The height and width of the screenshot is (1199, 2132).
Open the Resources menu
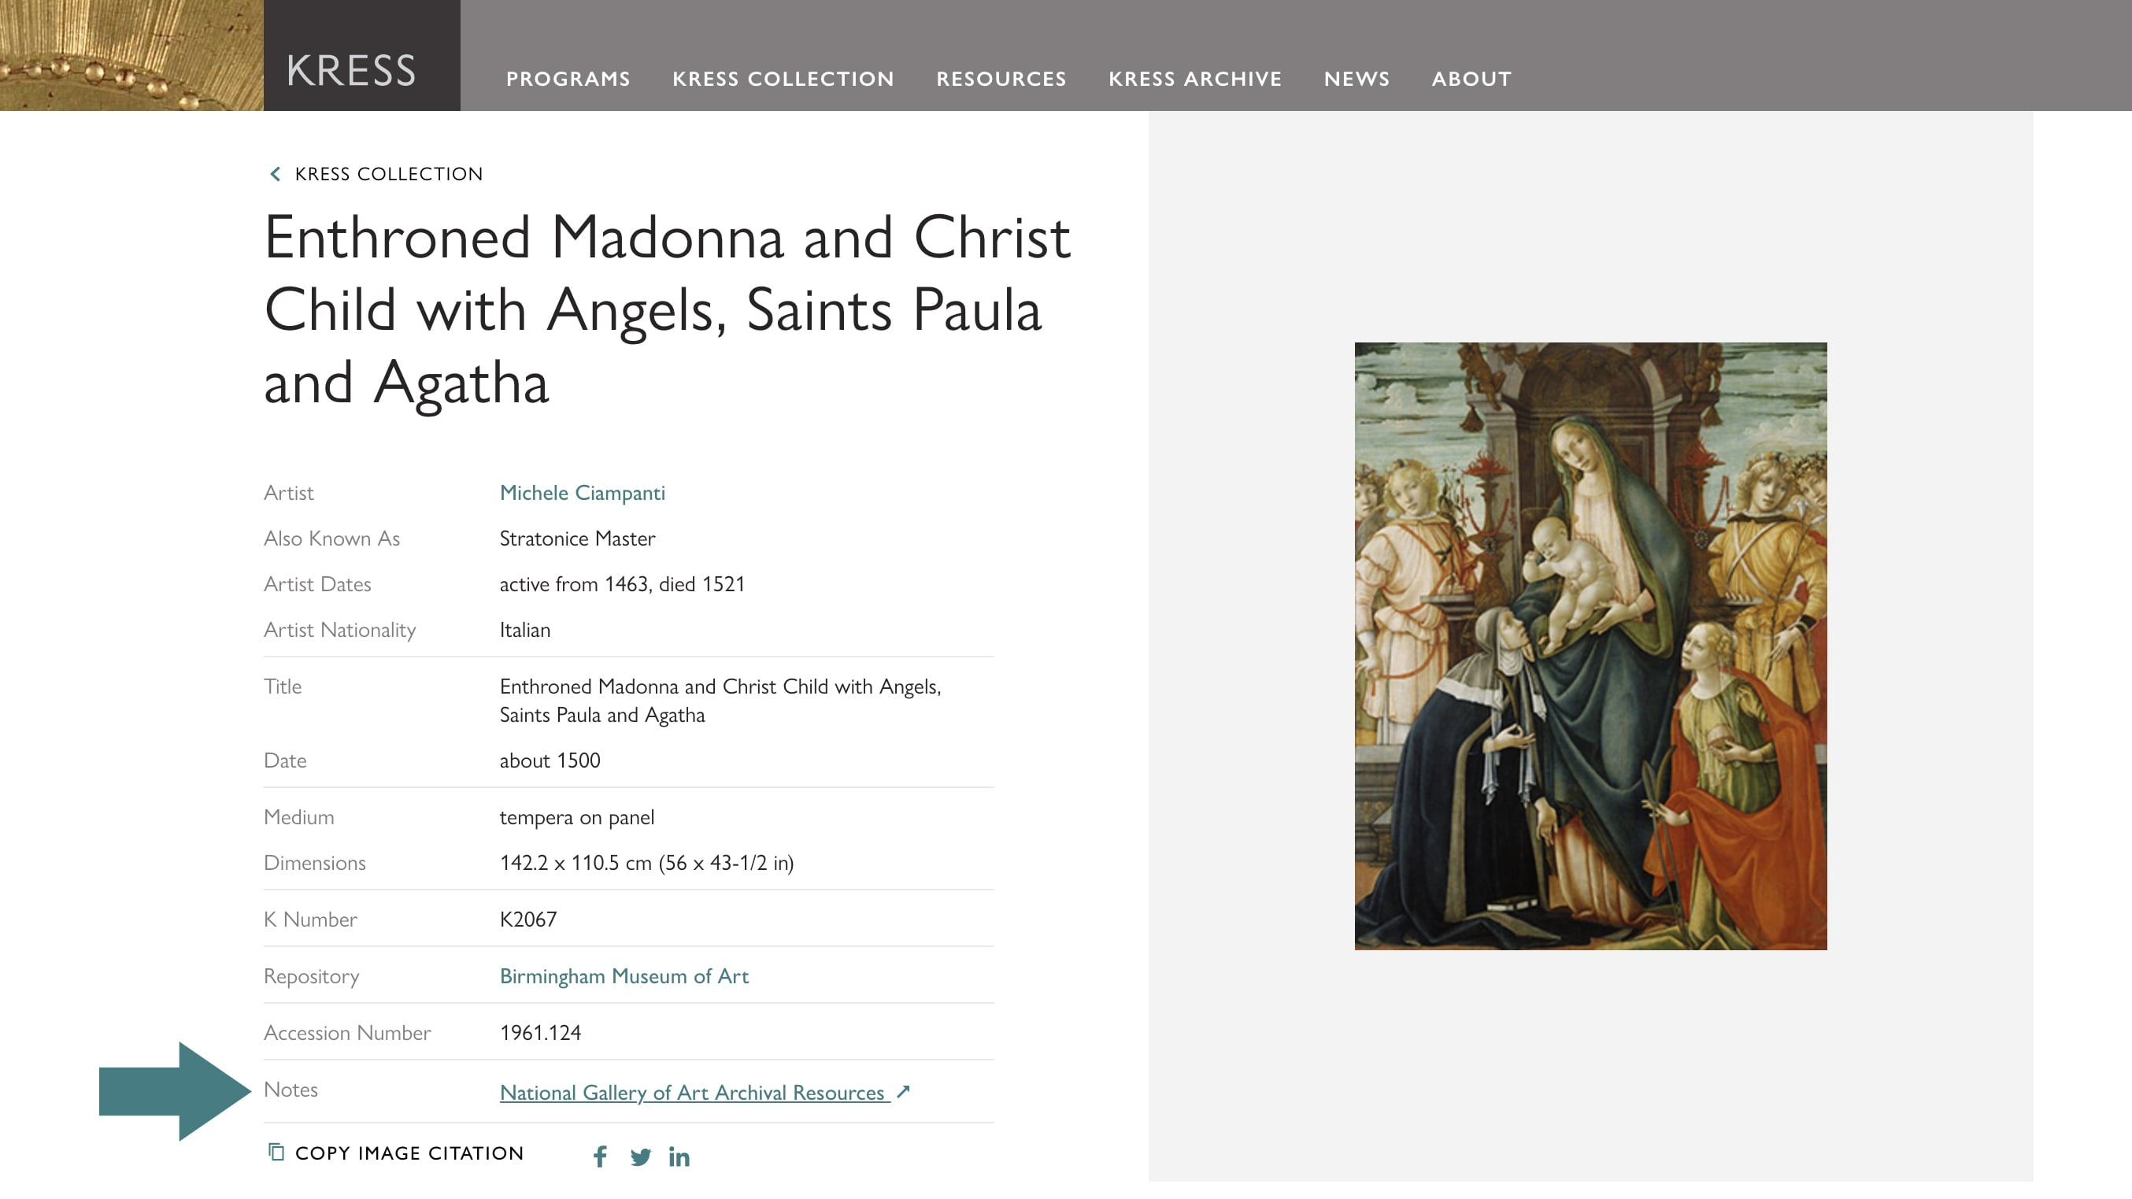(1001, 79)
